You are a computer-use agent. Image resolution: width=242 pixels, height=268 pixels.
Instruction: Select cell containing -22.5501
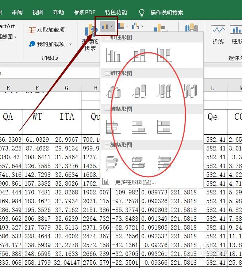125,263
